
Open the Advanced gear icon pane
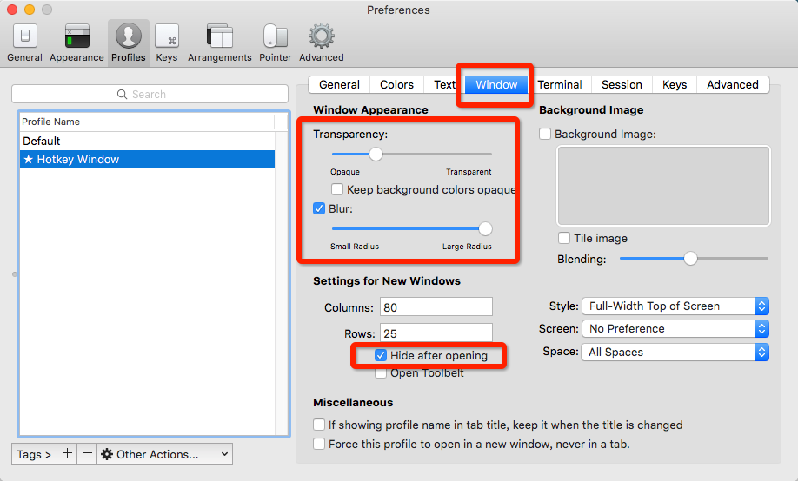click(x=322, y=42)
